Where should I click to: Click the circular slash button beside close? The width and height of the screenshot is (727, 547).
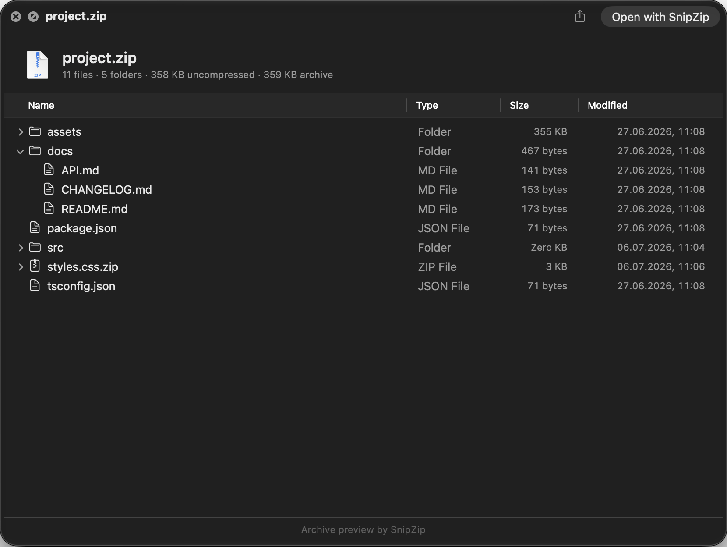tap(33, 17)
